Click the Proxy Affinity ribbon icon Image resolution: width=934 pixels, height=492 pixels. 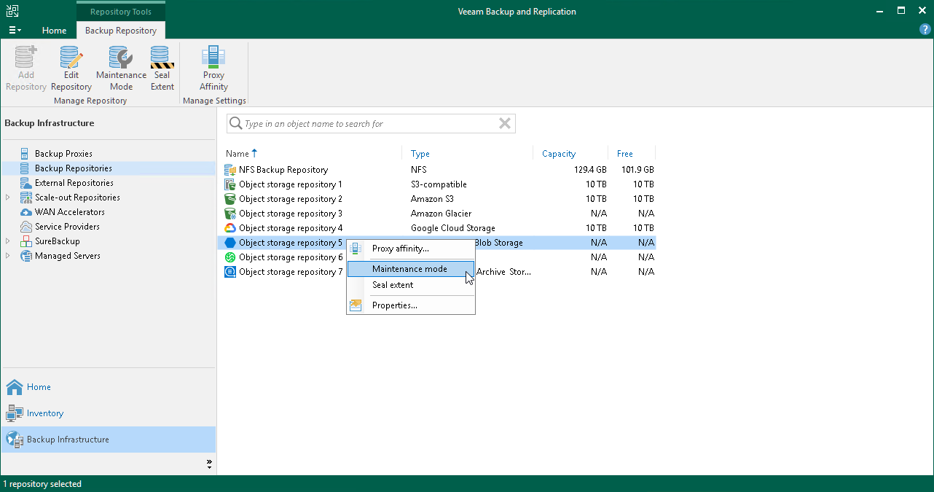pos(213,57)
